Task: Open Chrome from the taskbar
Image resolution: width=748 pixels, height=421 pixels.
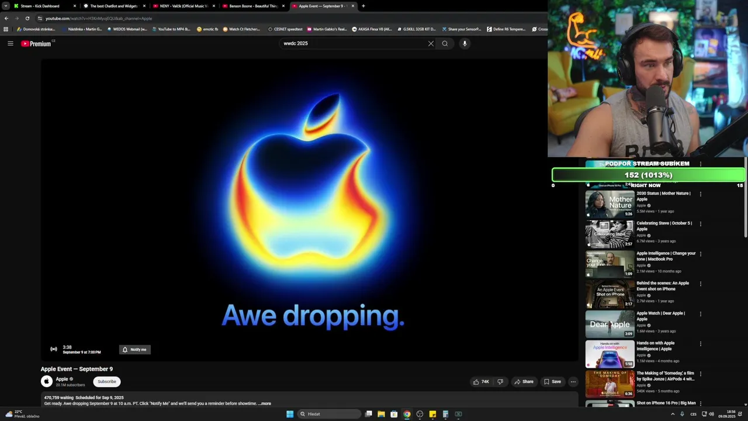Action: (407, 414)
